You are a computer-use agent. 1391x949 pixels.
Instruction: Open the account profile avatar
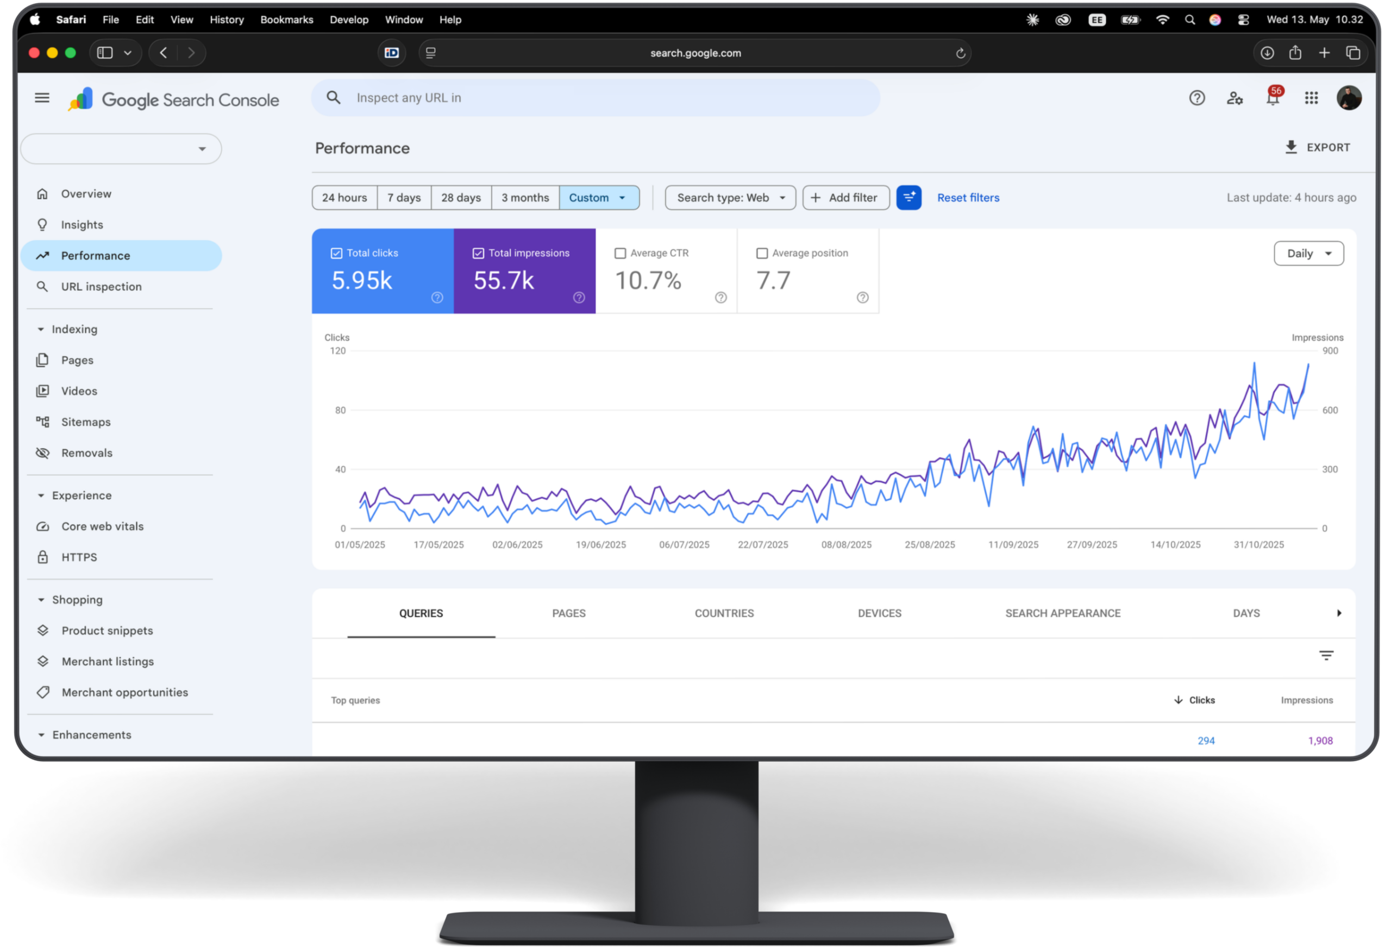pyautogui.click(x=1349, y=98)
